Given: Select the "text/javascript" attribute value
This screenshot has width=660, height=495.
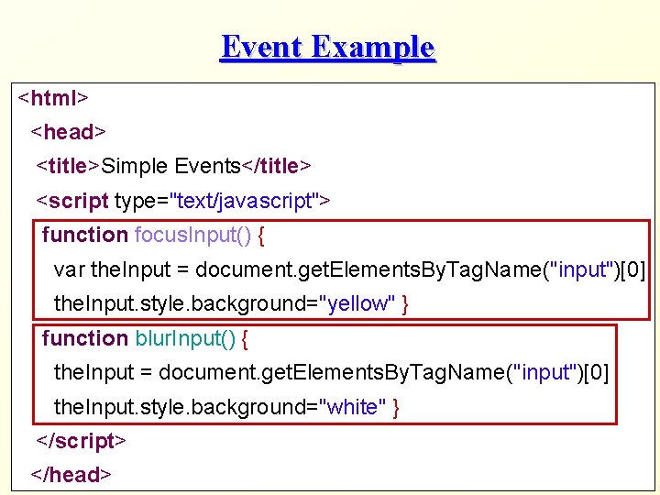Looking at the screenshot, I should (x=244, y=201).
